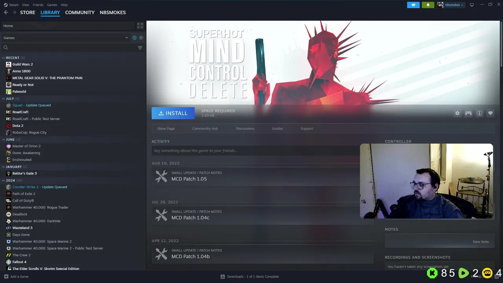Click the Guild Wars 2 game icon
503x283 pixels.
tap(9, 64)
